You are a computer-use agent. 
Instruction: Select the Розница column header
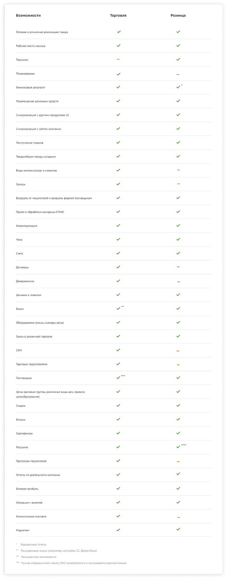click(x=178, y=16)
